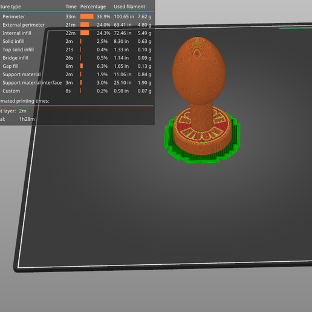Click the Time column header
The image size is (312, 312).
point(71,7)
